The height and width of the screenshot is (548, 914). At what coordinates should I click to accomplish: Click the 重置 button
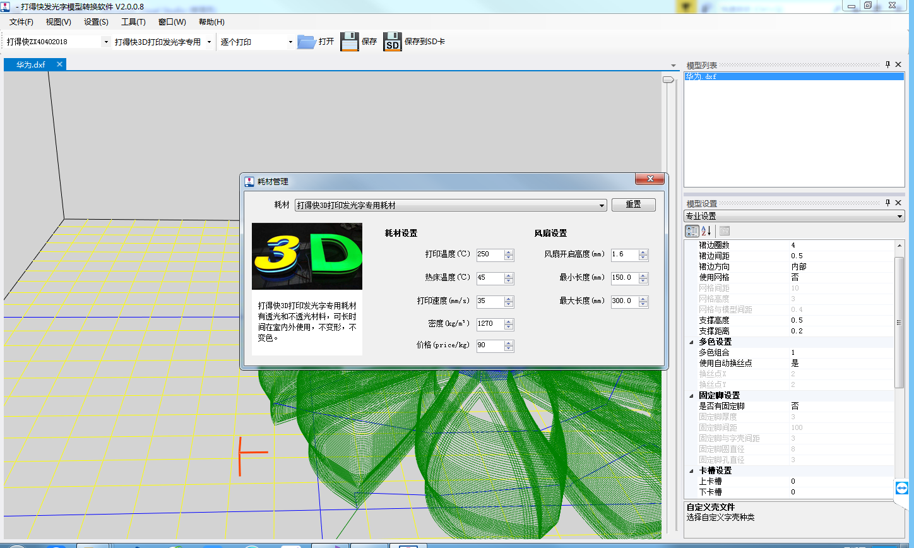tap(633, 205)
